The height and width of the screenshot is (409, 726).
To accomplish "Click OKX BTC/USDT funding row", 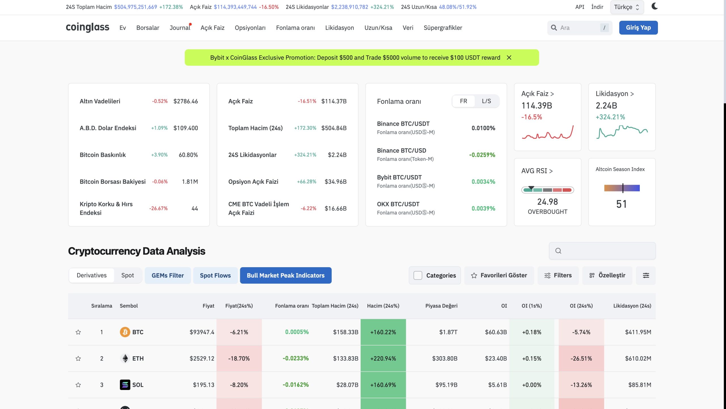I will (436, 208).
